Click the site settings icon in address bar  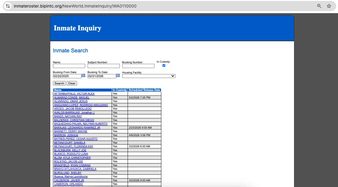[8, 6]
